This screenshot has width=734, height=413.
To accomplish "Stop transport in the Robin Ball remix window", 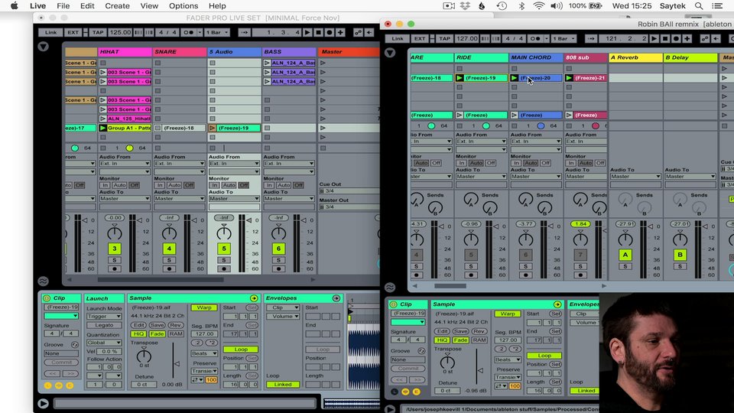I will pos(664,38).
